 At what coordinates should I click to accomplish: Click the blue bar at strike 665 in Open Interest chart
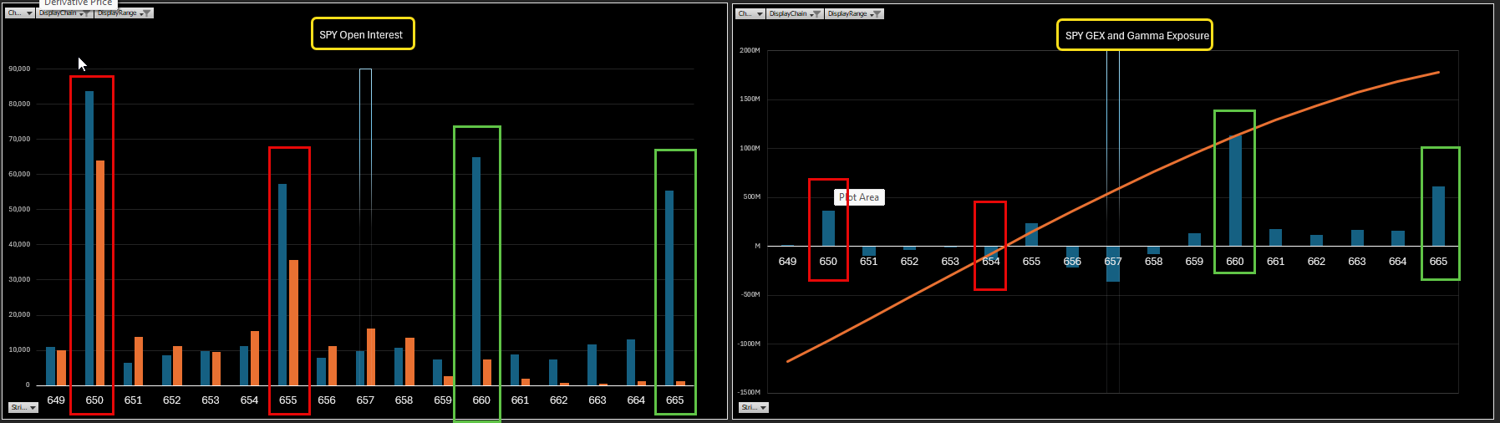point(669,288)
